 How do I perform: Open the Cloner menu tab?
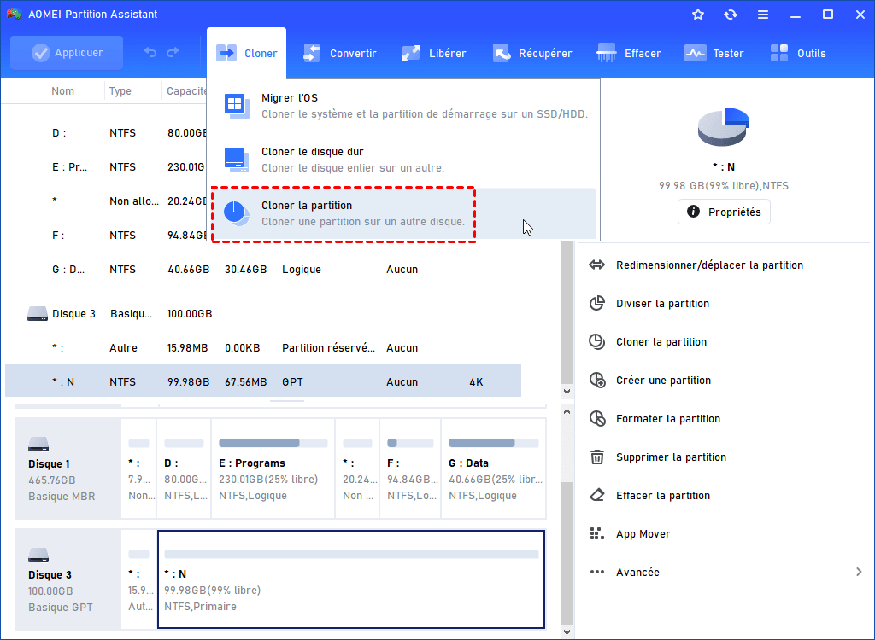point(247,53)
